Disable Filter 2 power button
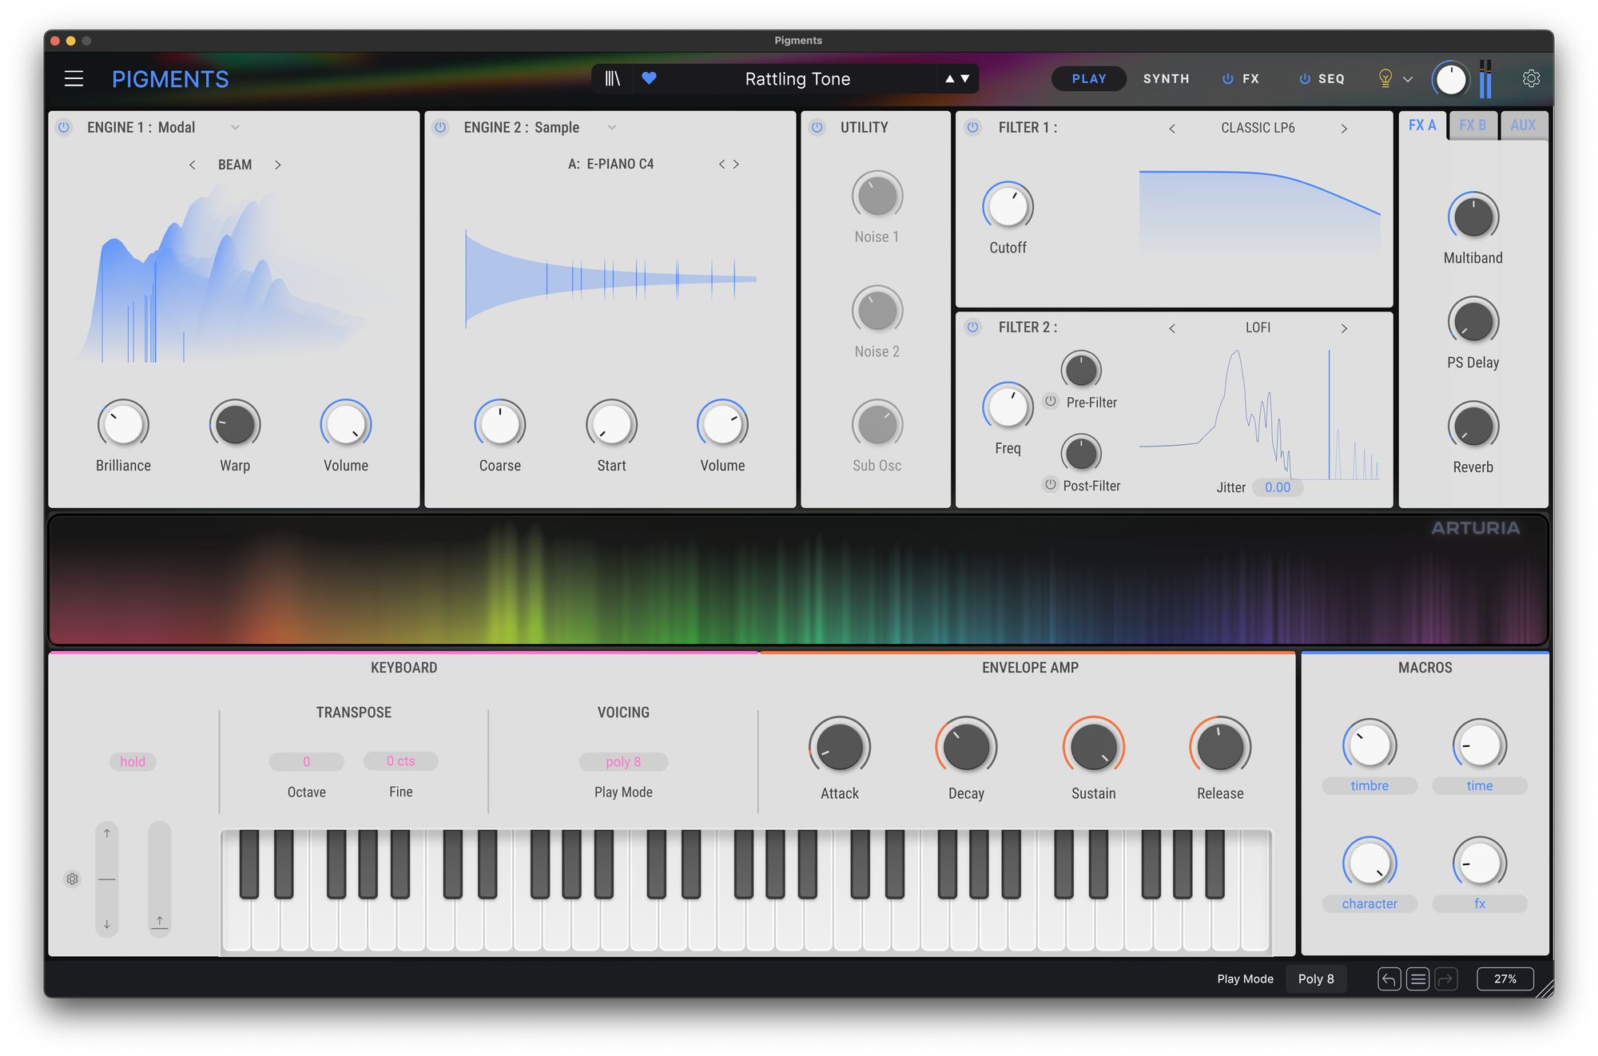The image size is (1598, 1056). 972,327
